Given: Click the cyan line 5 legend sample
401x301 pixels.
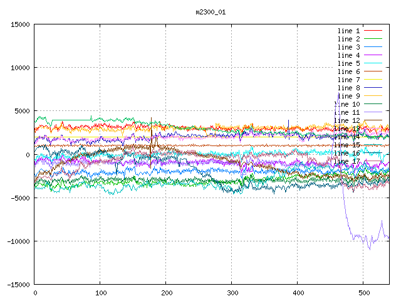Looking at the screenshot, I should (x=373, y=63).
